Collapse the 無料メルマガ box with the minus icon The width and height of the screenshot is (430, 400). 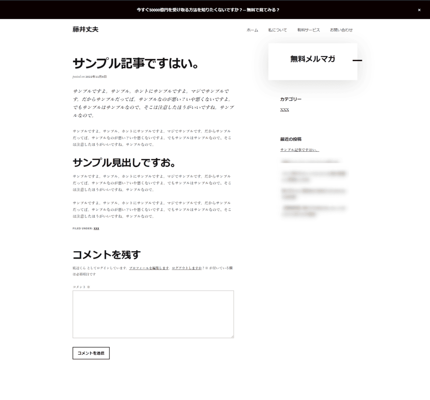[357, 60]
